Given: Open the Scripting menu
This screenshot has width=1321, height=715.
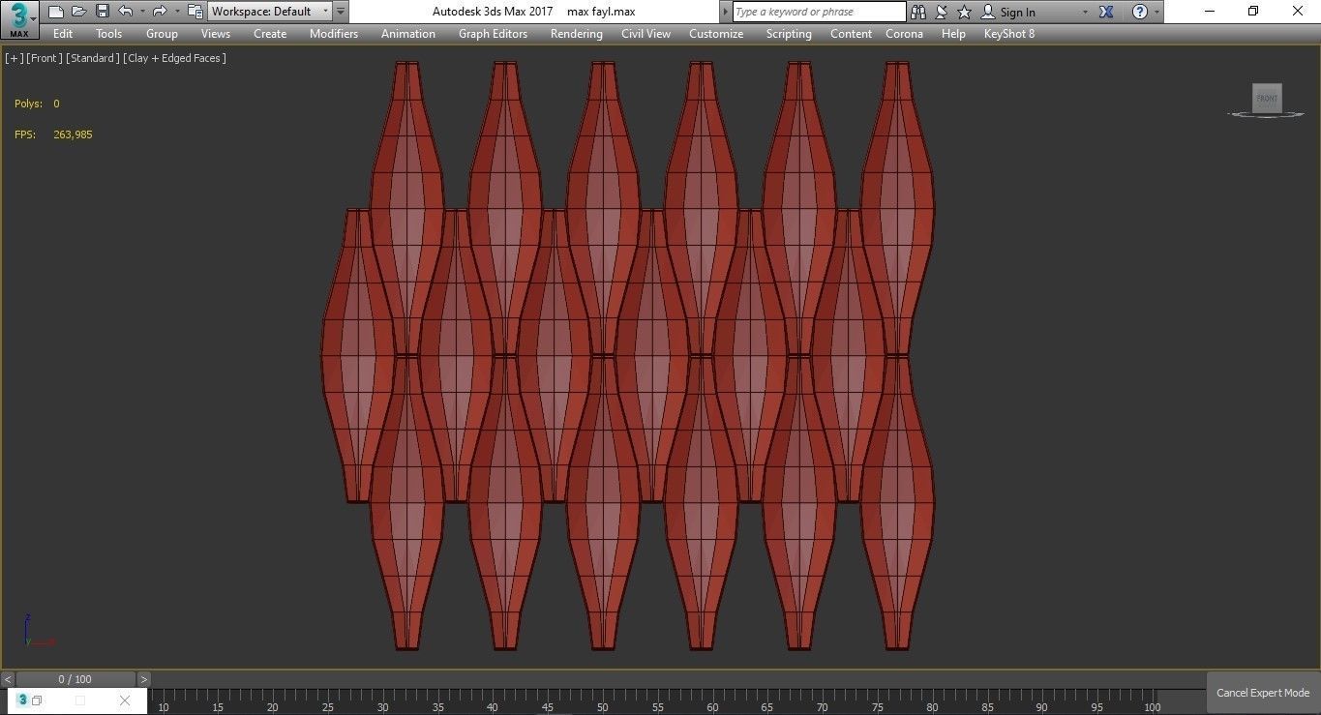Looking at the screenshot, I should [x=789, y=34].
